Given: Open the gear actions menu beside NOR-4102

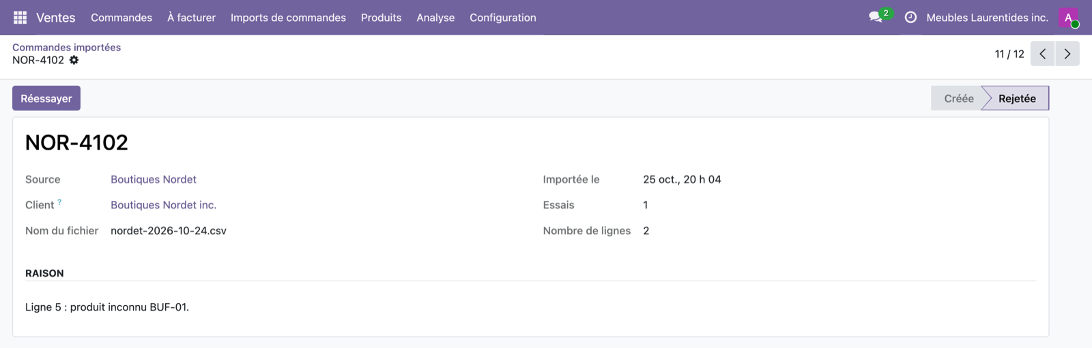Looking at the screenshot, I should pyautogui.click(x=74, y=60).
